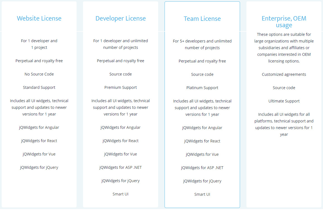Image resolution: width=323 pixels, height=211 pixels.
Task: Click 'jQWidgets for Vue' in Team License card
Action: (x=202, y=154)
